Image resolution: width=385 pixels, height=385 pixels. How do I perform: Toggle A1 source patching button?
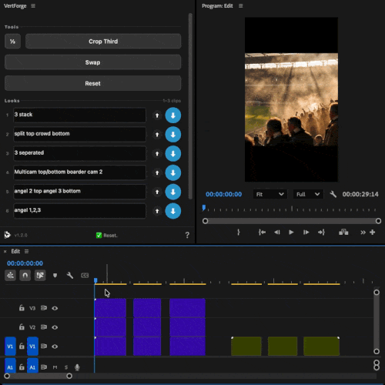point(10,366)
